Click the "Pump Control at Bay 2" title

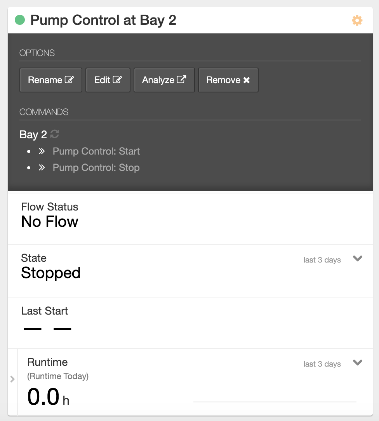(x=103, y=20)
